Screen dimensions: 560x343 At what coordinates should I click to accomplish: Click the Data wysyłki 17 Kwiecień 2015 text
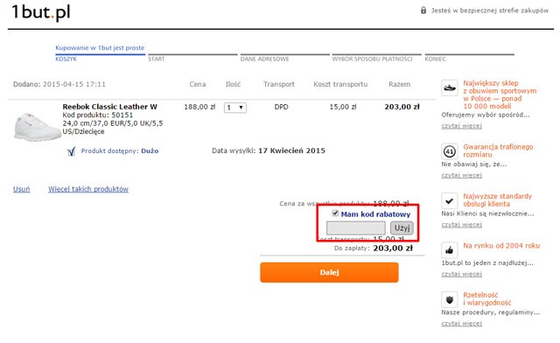point(269,150)
